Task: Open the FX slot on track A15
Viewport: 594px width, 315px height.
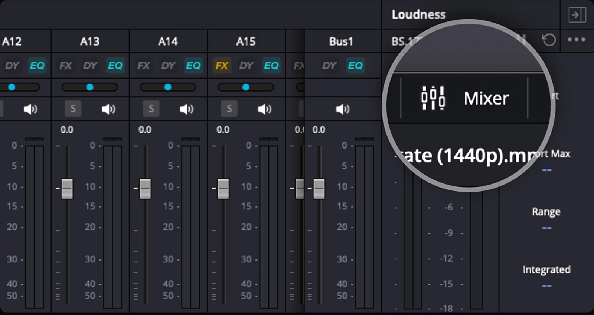Action: pos(222,66)
